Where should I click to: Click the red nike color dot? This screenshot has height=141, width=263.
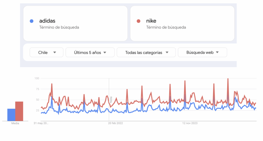pos(138,21)
